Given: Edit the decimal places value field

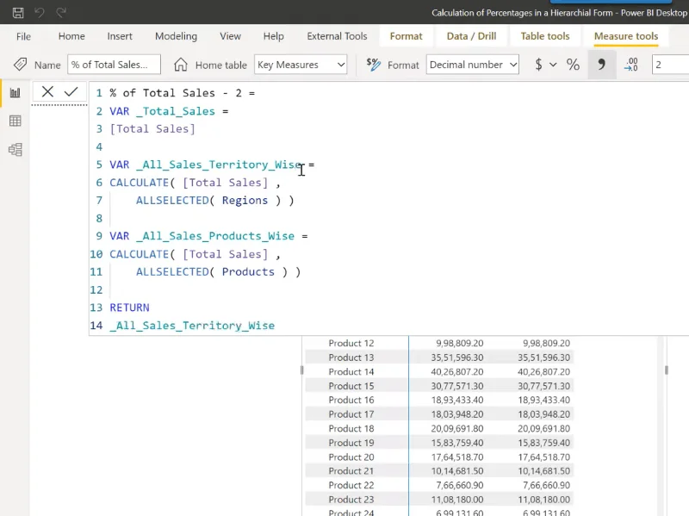Looking at the screenshot, I should pyautogui.click(x=670, y=65).
